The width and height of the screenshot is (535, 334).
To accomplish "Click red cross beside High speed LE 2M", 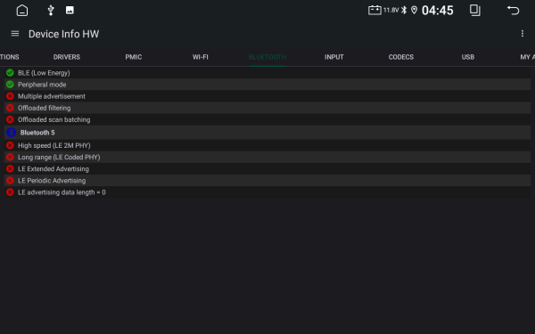I will click(10, 145).
